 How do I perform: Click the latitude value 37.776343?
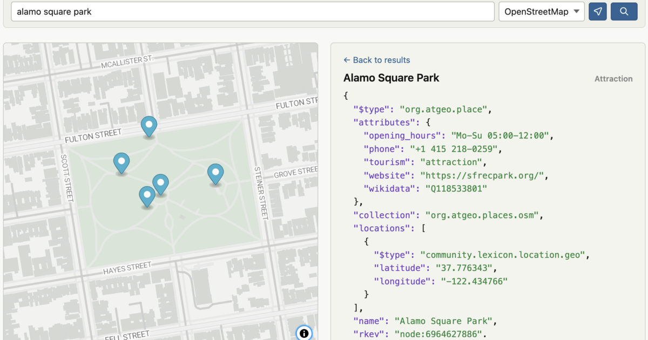tap(461, 268)
